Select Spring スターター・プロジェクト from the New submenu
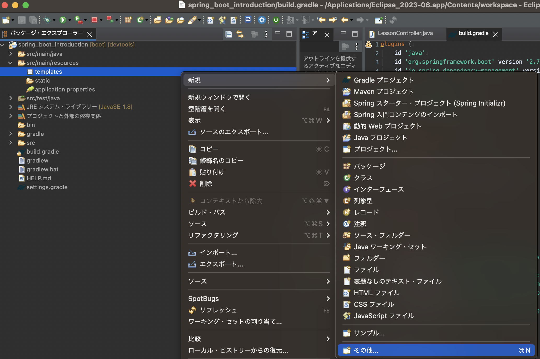Image resolution: width=540 pixels, height=359 pixels. [x=429, y=103]
